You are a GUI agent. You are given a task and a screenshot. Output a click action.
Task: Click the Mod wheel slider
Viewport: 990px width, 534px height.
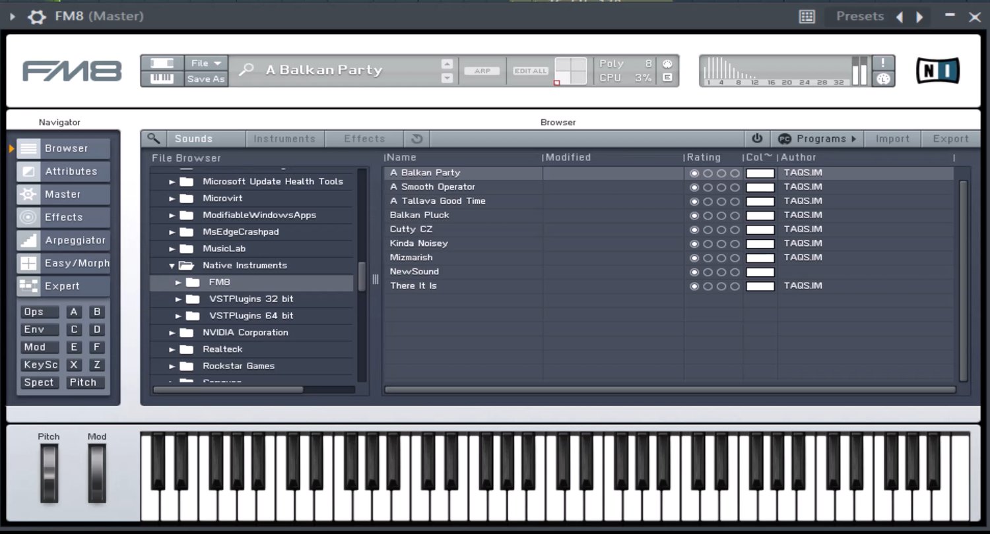coord(97,473)
